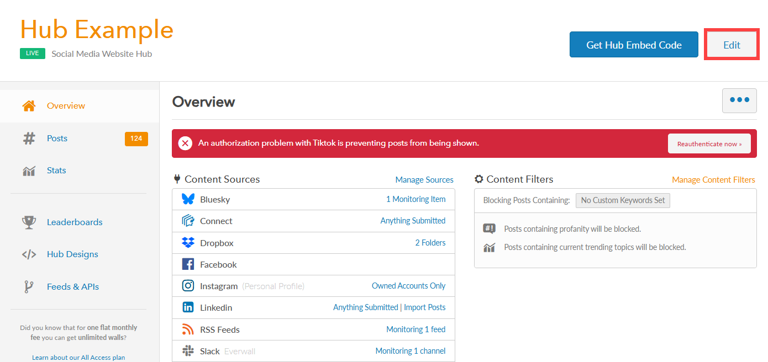The height and width of the screenshot is (362, 768).
Task: Open Bluesky's 1 Monitoring Item link
Action: pos(415,199)
